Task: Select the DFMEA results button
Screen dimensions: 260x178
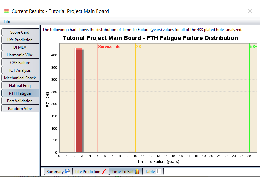Action: [x=20, y=47]
